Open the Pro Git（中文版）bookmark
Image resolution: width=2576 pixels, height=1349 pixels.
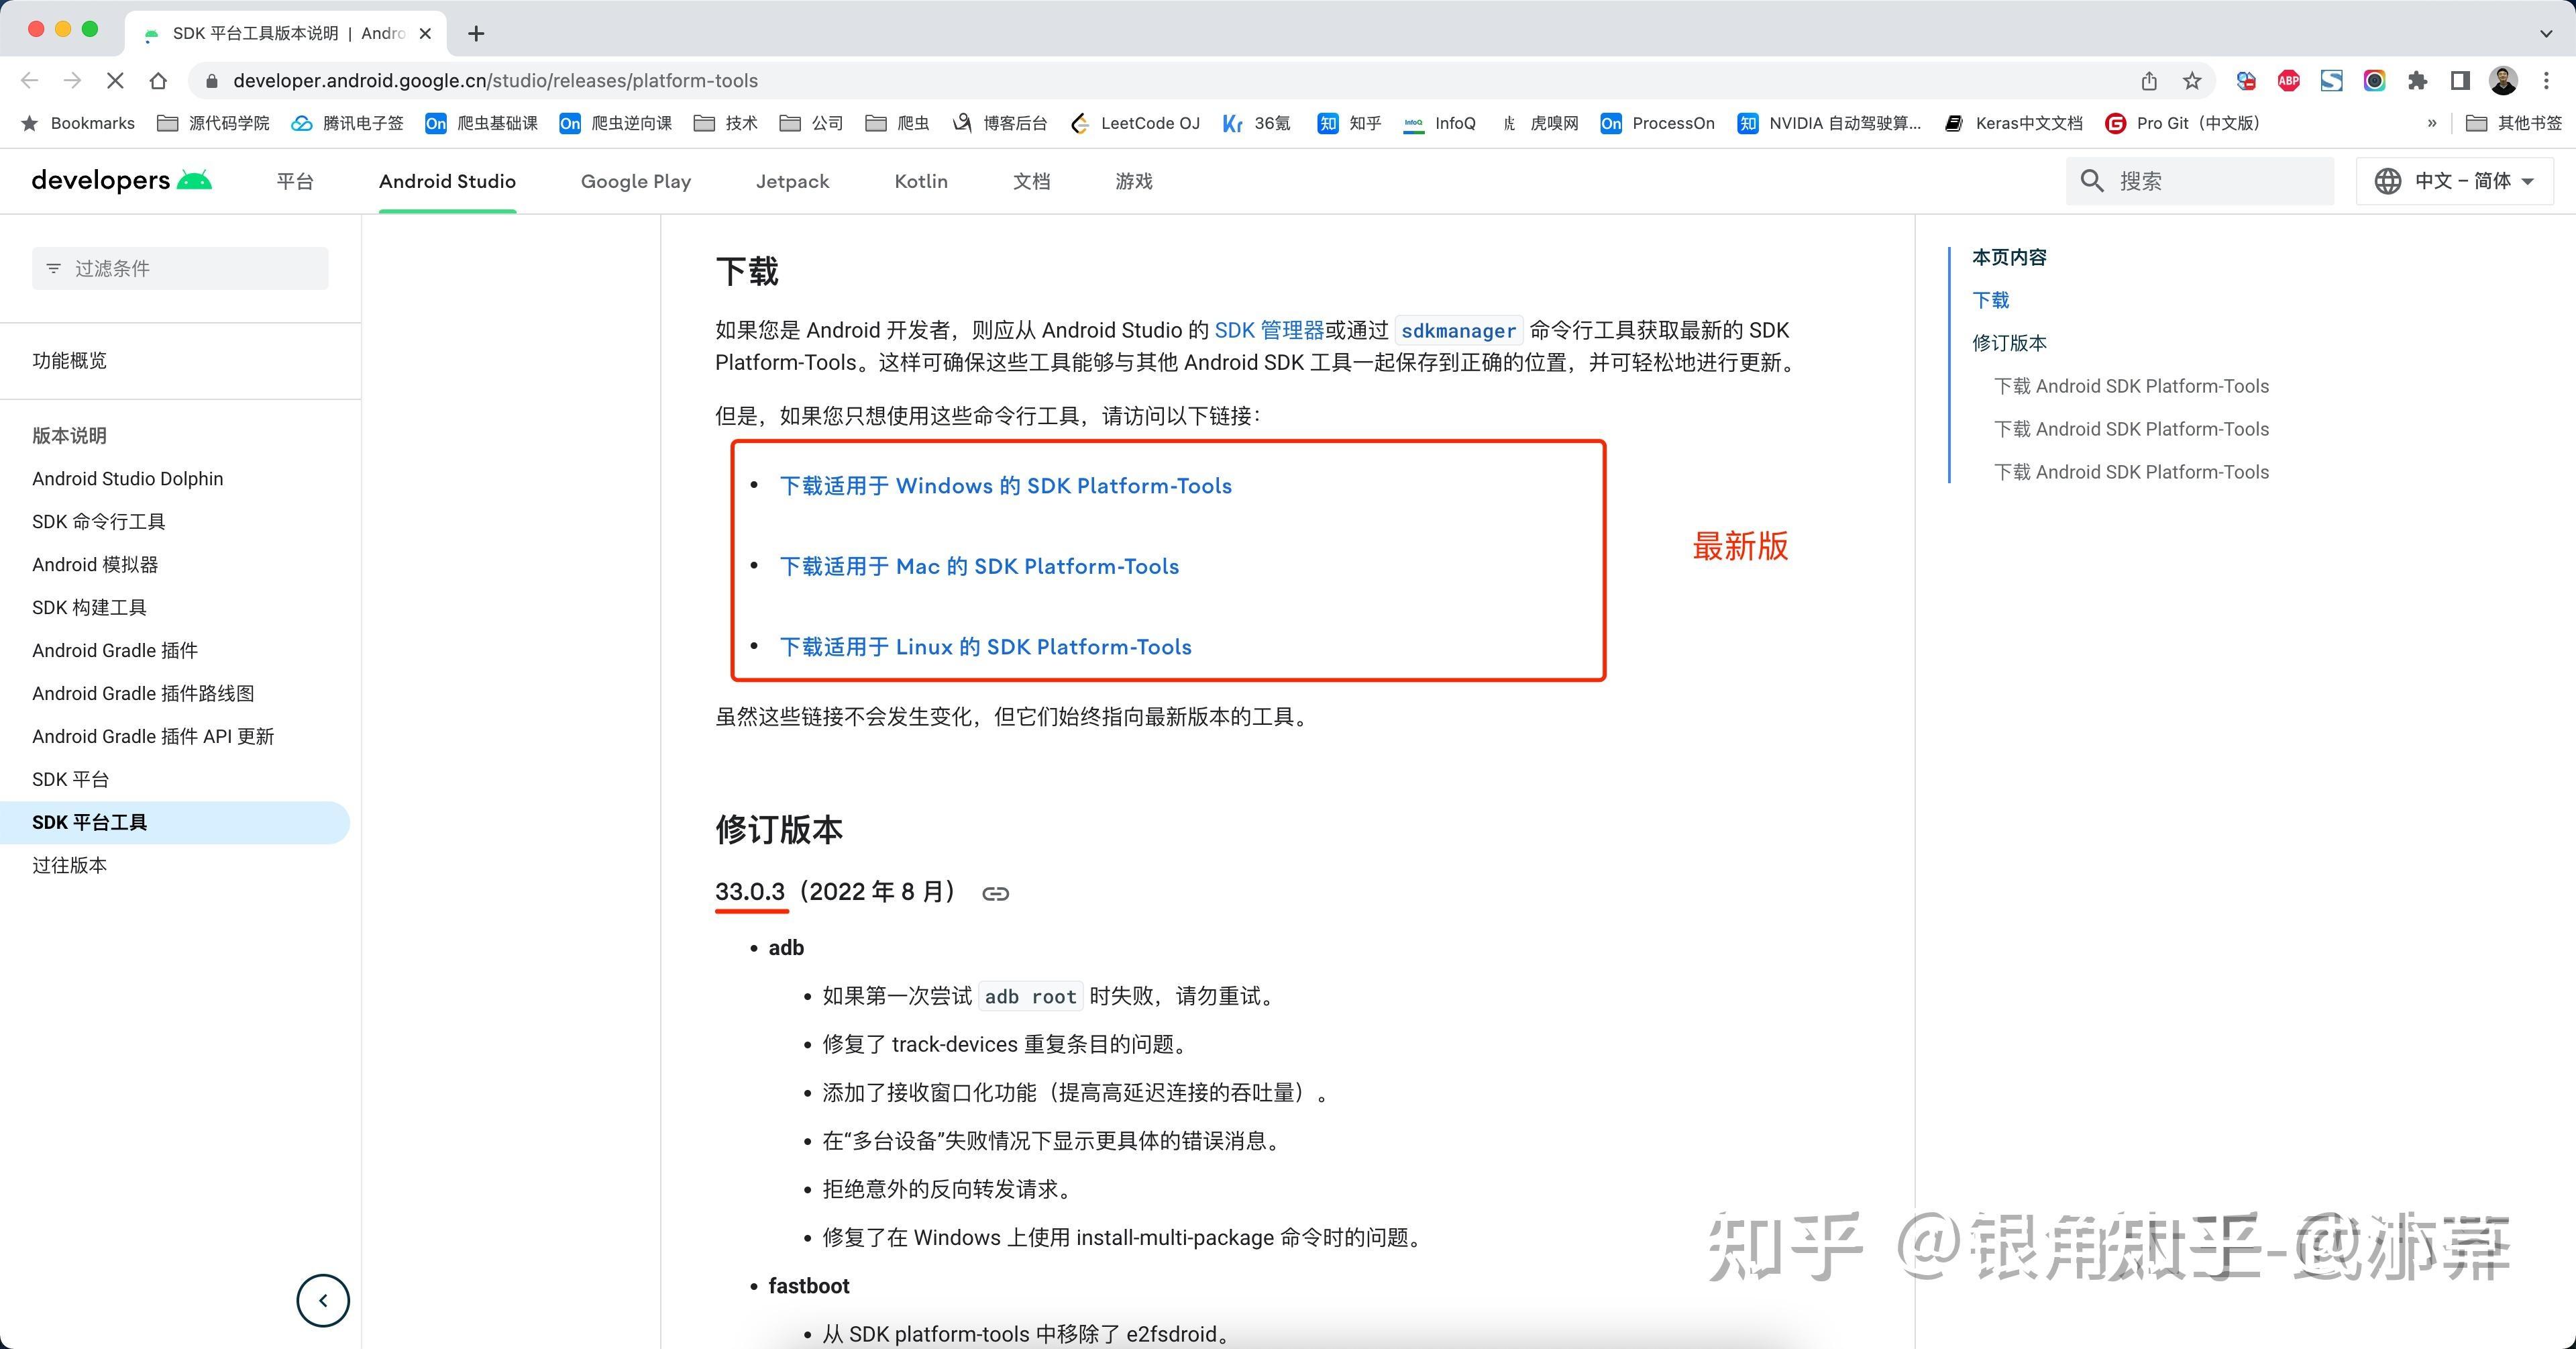pyautogui.click(x=2183, y=123)
